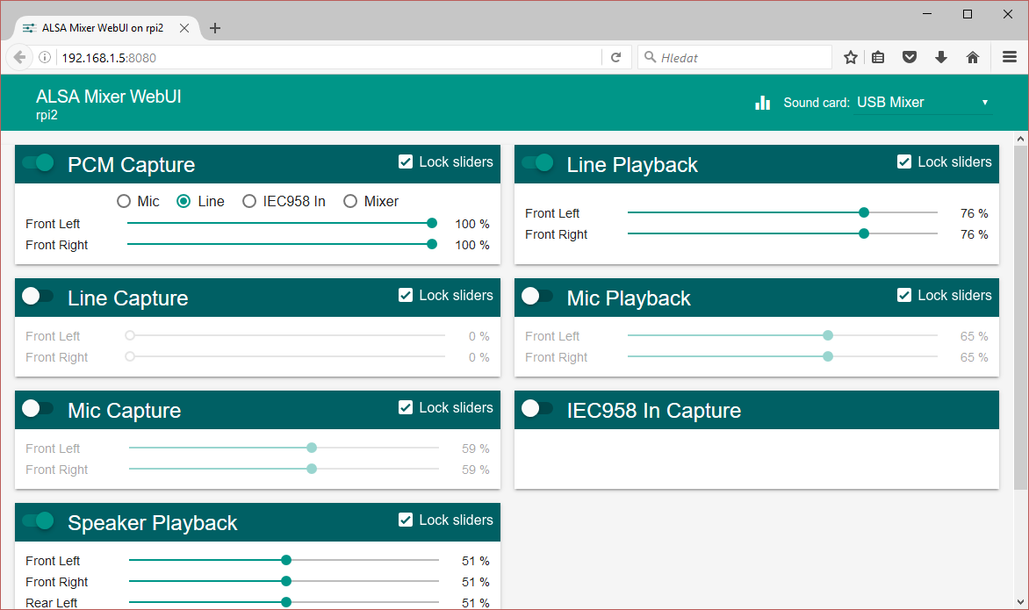The image size is (1029, 610).
Task: Click the 59 % value of Mic Capture Front Left
Action: (x=475, y=449)
